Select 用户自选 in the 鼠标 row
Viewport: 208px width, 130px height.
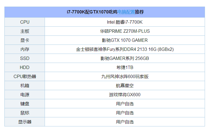(x=125, y=113)
